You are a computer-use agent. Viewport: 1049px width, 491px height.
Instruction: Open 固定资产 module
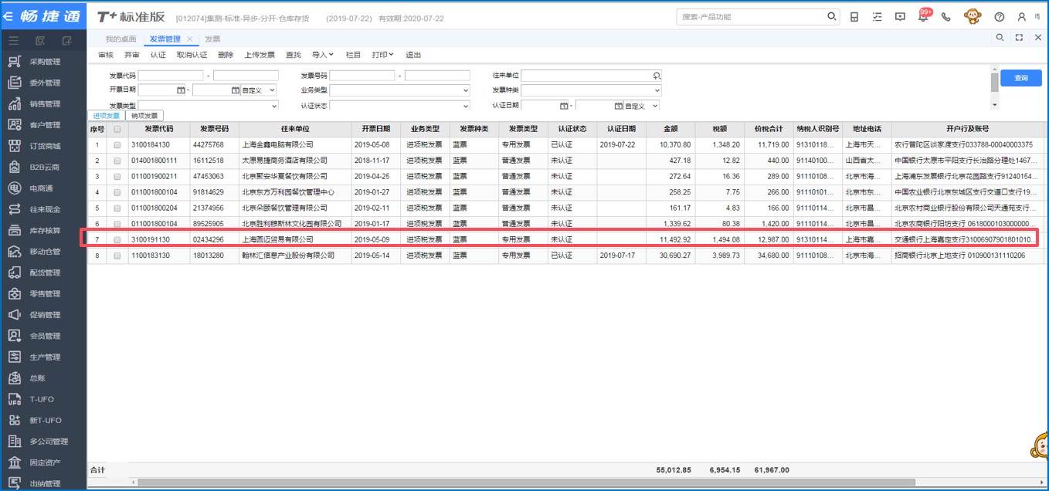click(45, 462)
